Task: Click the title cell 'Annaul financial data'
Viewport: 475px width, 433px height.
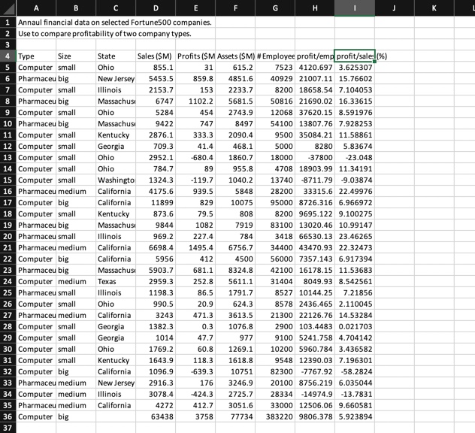Action: click(x=115, y=23)
